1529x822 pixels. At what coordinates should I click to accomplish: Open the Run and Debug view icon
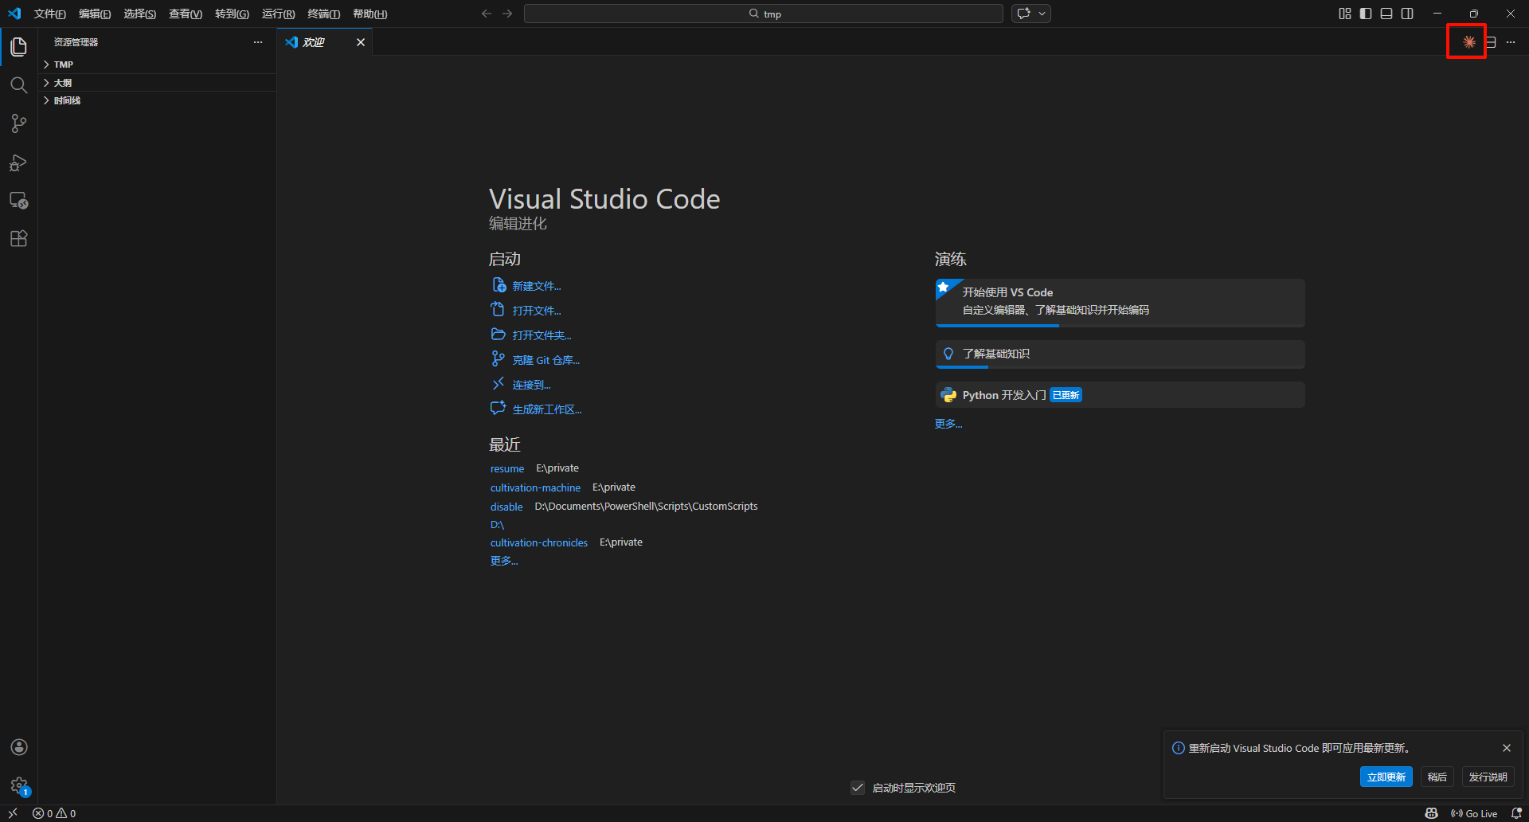pos(19,162)
